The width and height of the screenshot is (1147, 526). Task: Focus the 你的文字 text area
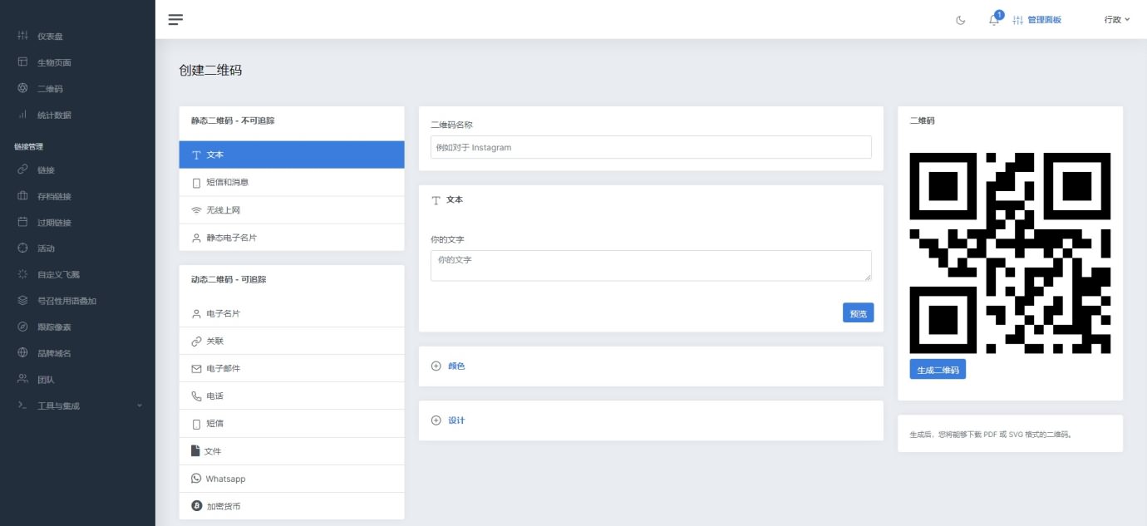[x=651, y=266]
